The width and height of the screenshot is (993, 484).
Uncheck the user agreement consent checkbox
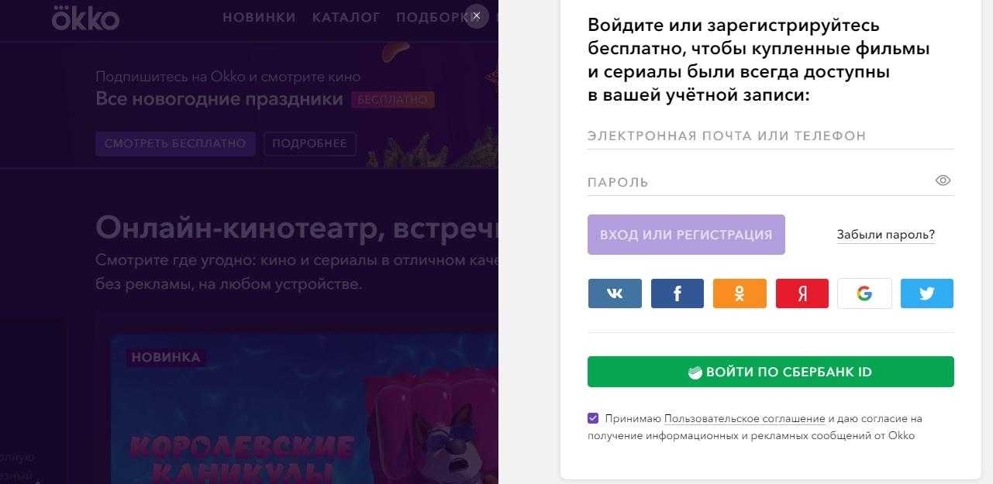593,418
